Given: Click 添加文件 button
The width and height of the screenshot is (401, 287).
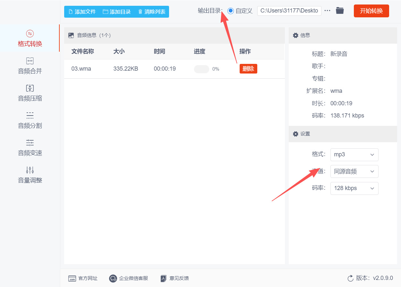Looking at the screenshot, I should 82,12.
